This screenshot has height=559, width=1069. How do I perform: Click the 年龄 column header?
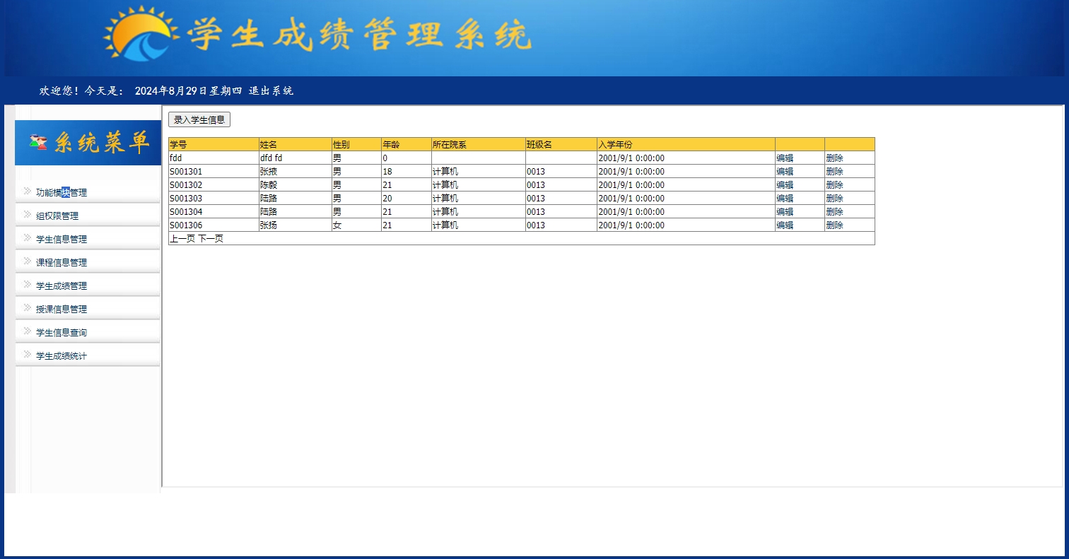(x=407, y=144)
